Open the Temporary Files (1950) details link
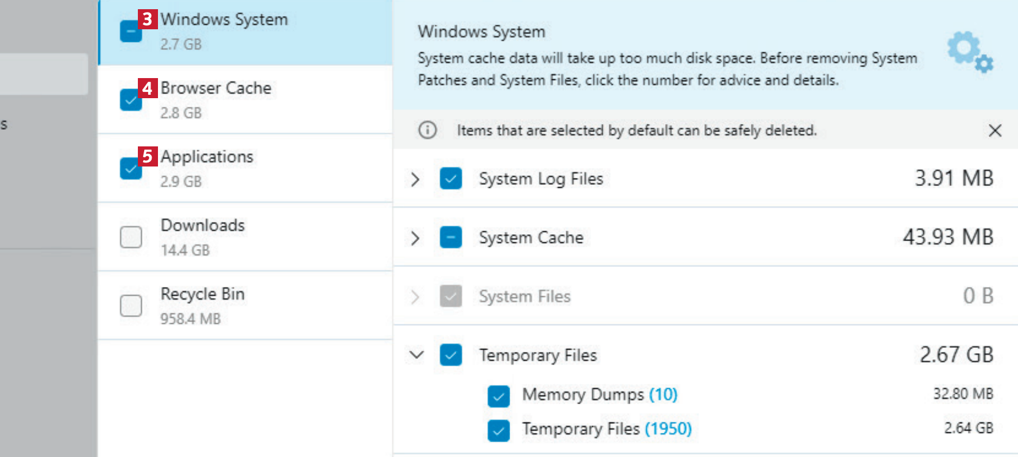 (668, 429)
